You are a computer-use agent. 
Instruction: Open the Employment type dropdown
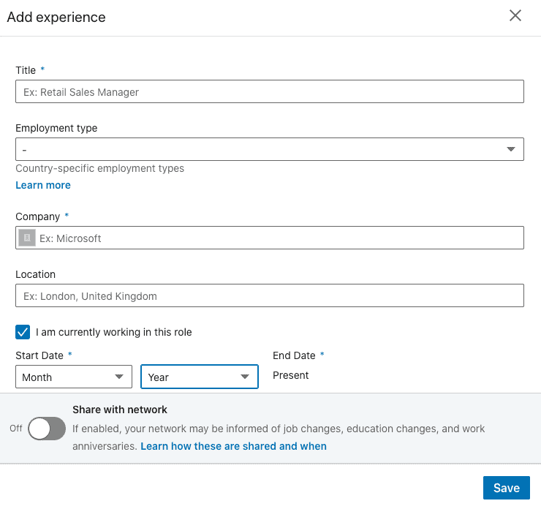tap(270, 149)
